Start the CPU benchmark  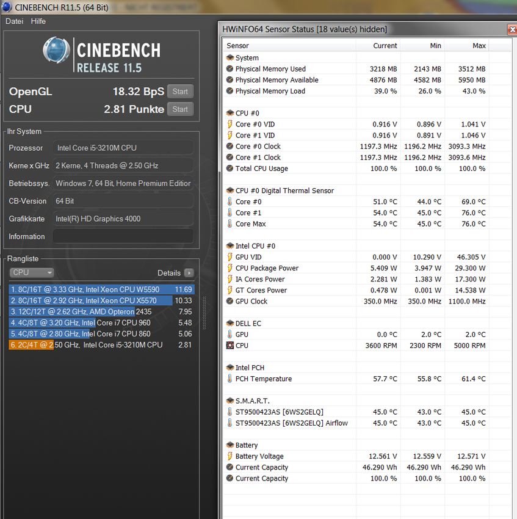coord(180,109)
